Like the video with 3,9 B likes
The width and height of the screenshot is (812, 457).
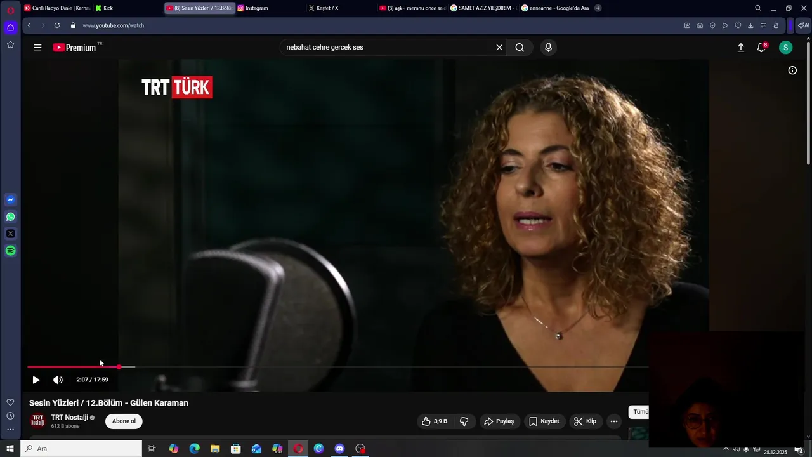tap(435, 421)
